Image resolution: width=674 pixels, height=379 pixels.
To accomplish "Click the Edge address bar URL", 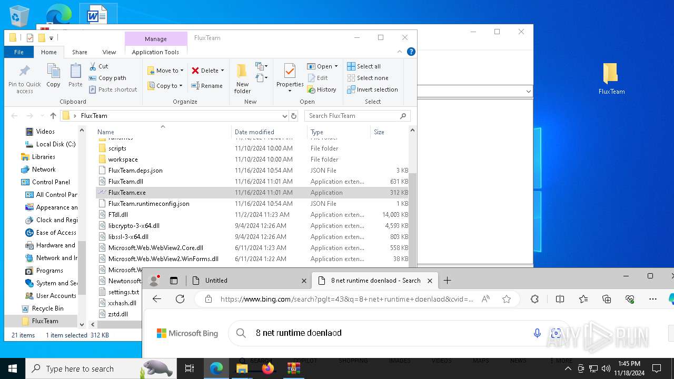I will (x=346, y=299).
